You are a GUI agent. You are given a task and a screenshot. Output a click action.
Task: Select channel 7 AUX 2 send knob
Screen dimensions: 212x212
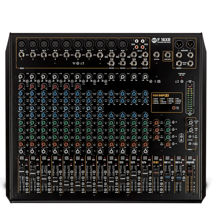tap(89, 130)
